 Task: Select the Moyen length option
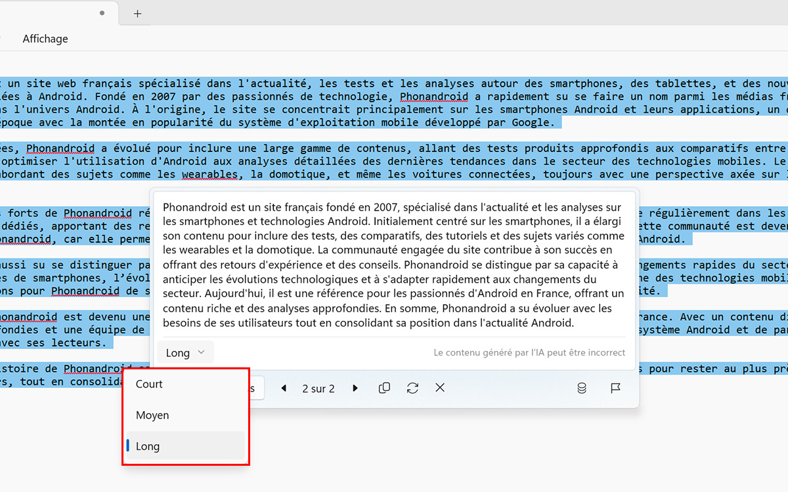click(x=185, y=415)
